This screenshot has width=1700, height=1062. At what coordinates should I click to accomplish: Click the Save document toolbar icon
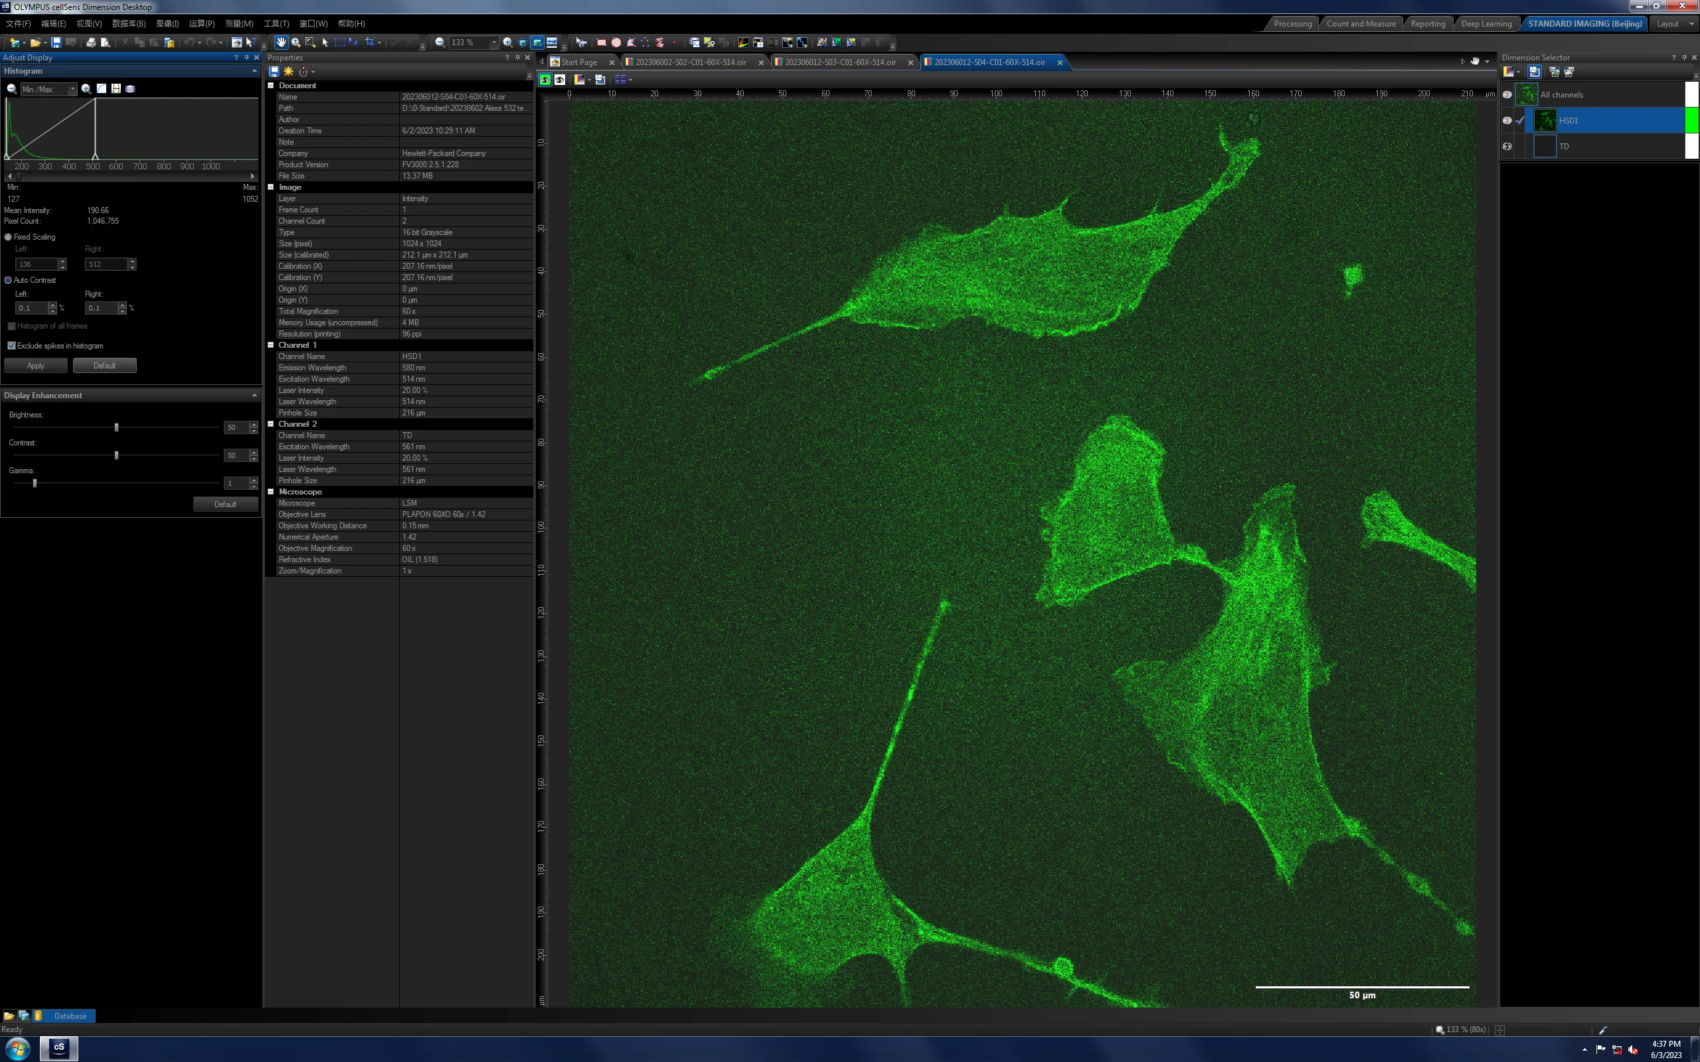(x=56, y=42)
